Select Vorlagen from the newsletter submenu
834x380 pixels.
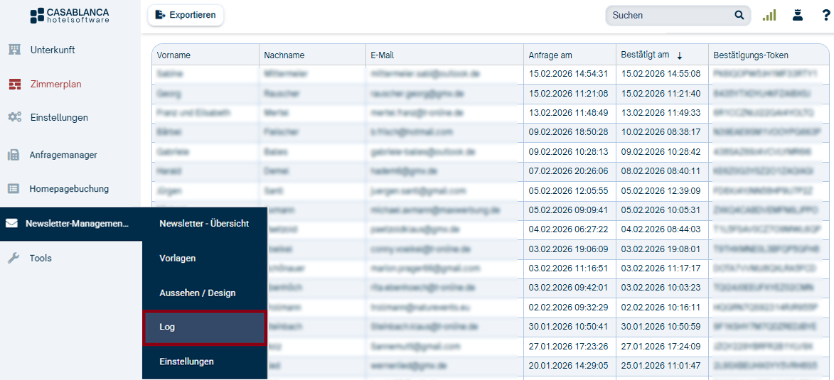[178, 259]
